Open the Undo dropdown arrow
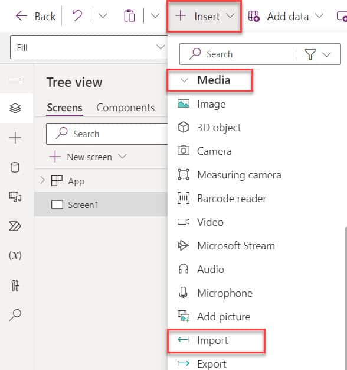 (x=103, y=16)
